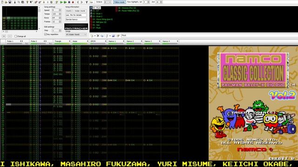Image resolution: width=298 pixels, height=167 pixels.
Task: Expand effect columns on the DPCM channel
Action: pyautogui.click(x=106, y=41)
